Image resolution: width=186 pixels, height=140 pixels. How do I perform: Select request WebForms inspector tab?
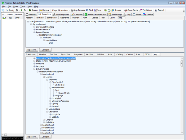click(x=64, y=18)
